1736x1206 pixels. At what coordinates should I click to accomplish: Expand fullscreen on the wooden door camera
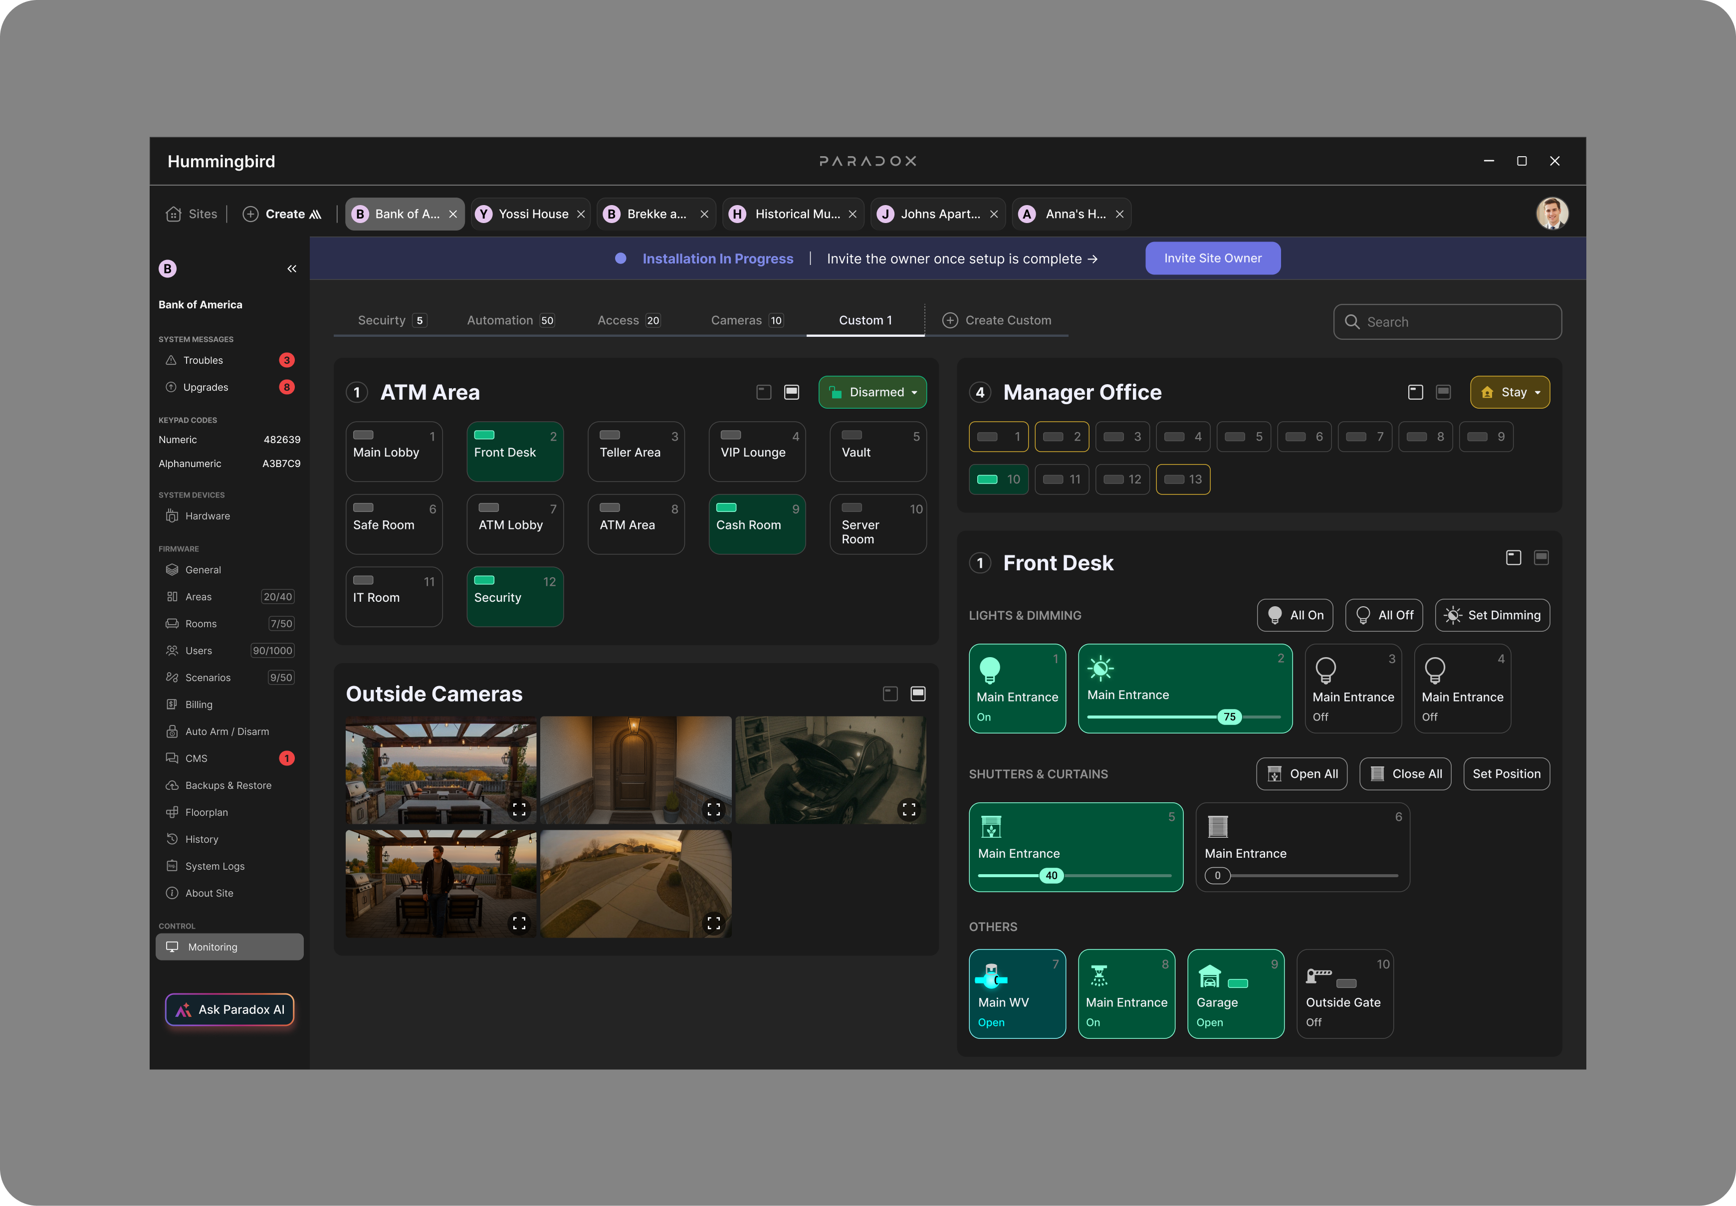click(713, 810)
